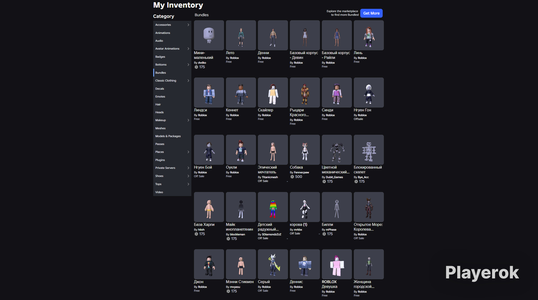
Task: Open creator Dubit_Games profile link
Action: click(334, 177)
